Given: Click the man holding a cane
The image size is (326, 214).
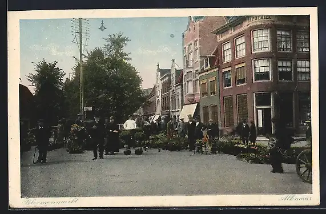Looking at the screenshot, I should (42, 142).
